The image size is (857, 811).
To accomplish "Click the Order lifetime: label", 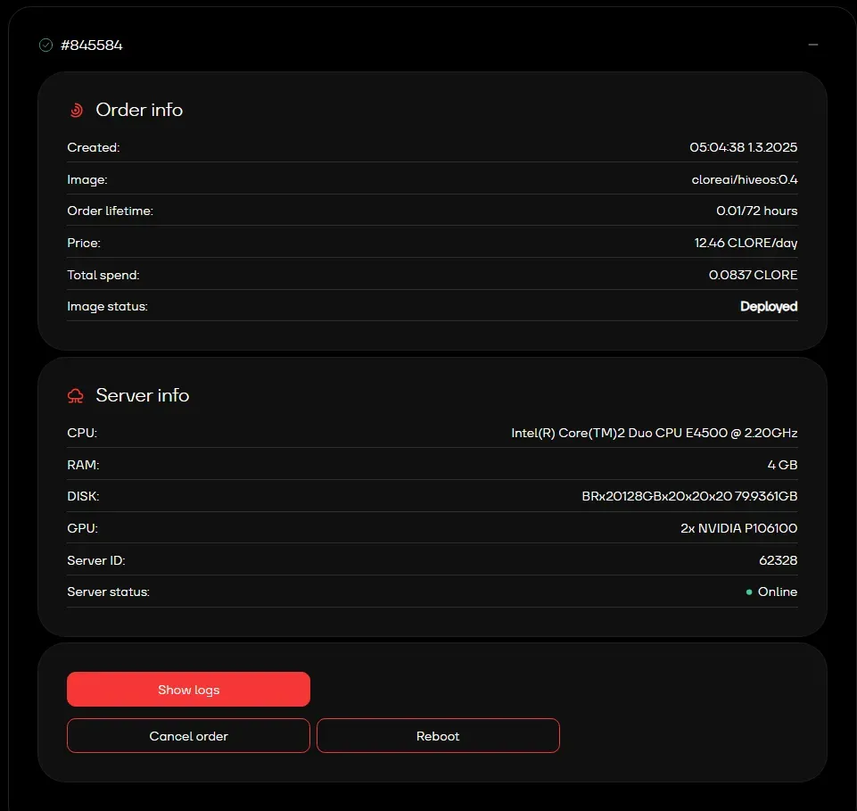I will click(x=111, y=211).
